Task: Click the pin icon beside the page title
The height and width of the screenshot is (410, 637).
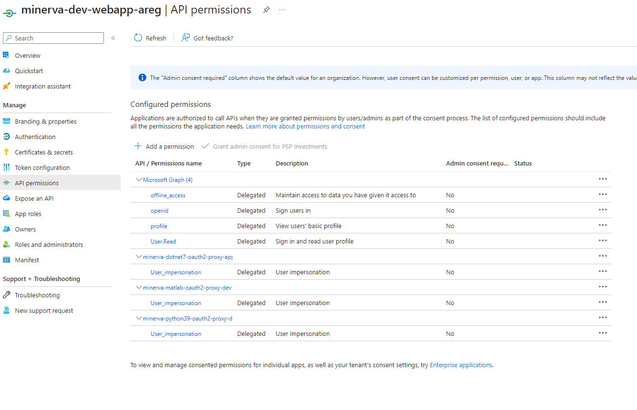Action: [266, 10]
